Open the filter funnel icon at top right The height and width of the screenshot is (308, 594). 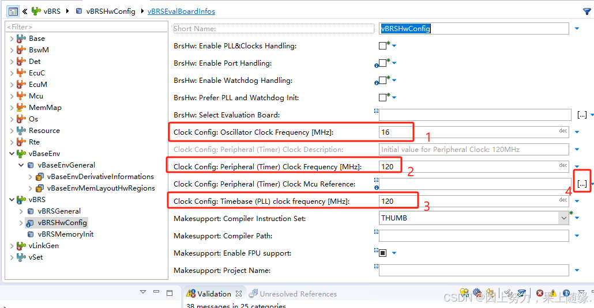tap(587, 12)
